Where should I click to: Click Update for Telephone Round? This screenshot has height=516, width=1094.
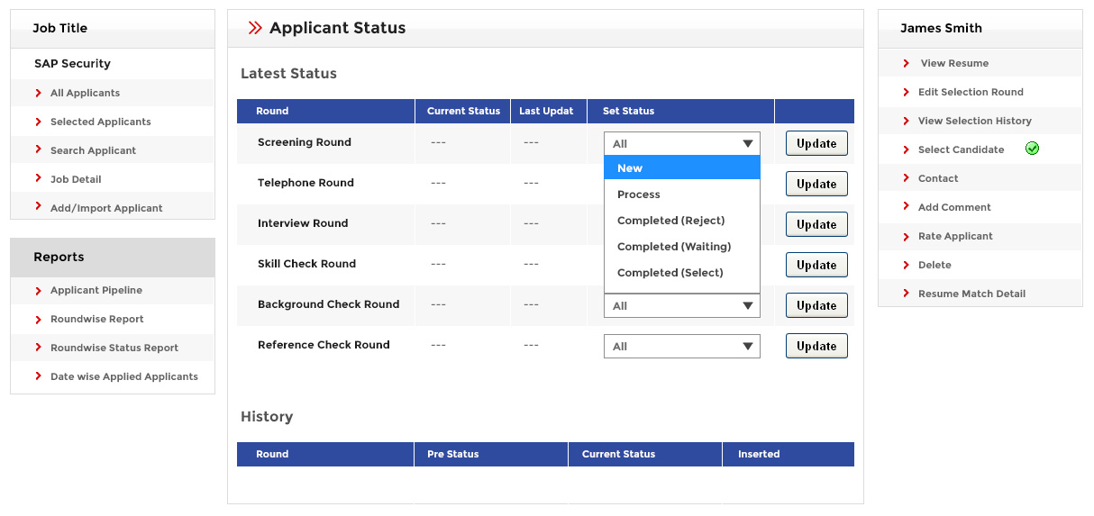(x=816, y=184)
